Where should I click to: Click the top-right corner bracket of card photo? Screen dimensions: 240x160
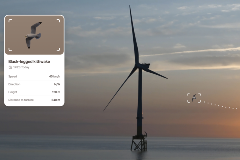pos(58,20)
